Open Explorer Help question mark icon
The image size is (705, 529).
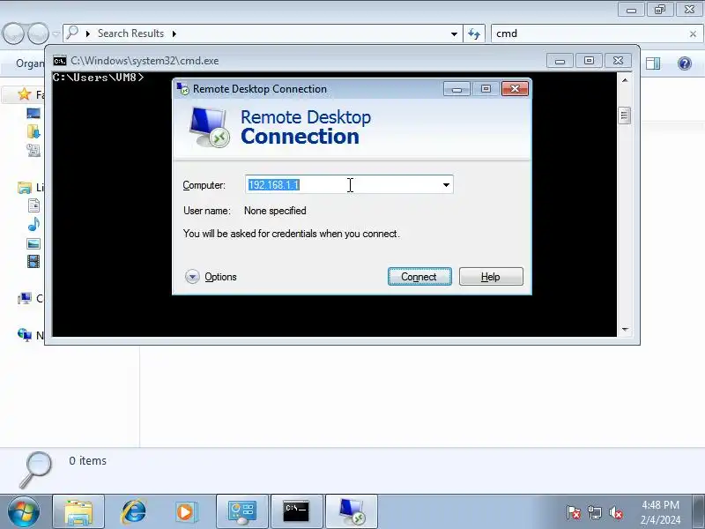(x=685, y=63)
